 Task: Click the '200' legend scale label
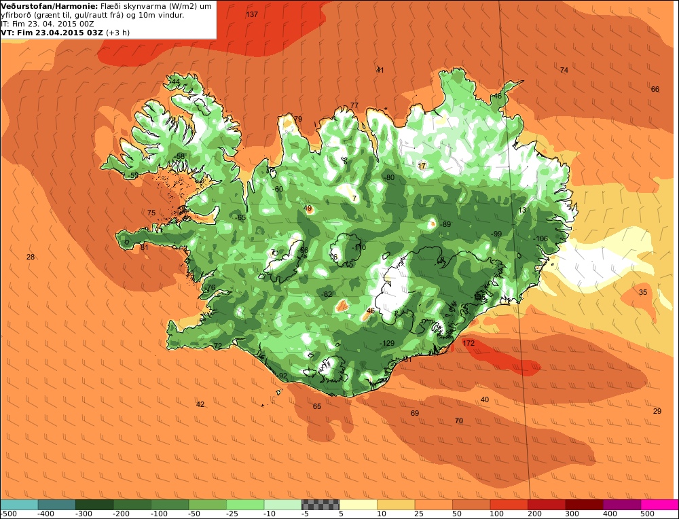(534, 514)
